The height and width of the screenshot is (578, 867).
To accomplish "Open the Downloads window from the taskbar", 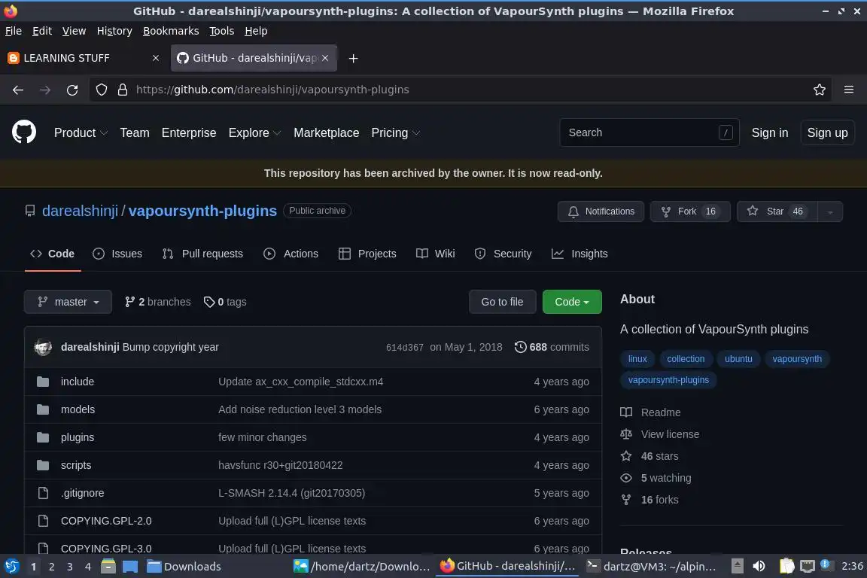I will point(184,567).
